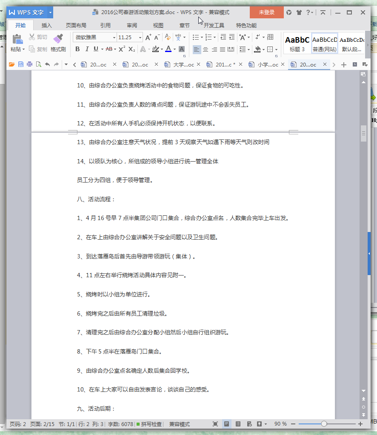Expand line spacing options arrow
377x435 pixels.
(x=248, y=49)
